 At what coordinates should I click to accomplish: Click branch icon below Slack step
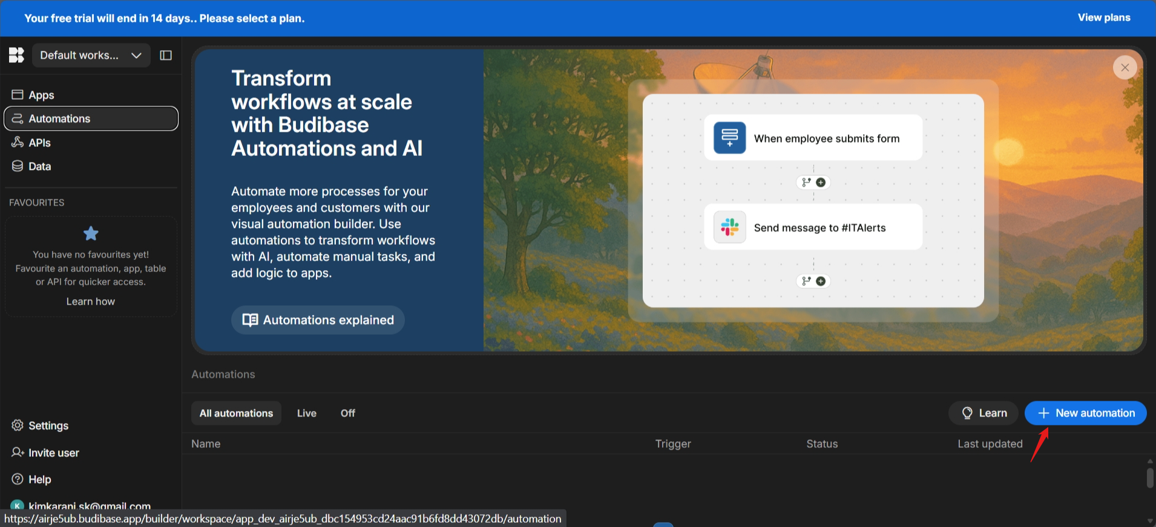point(806,281)
